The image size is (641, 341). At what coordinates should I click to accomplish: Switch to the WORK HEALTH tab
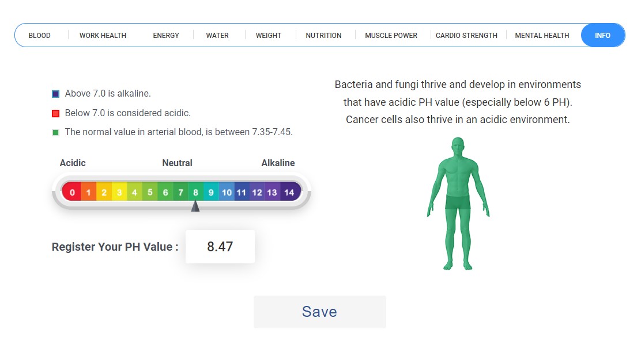click(x=103, y=36)
